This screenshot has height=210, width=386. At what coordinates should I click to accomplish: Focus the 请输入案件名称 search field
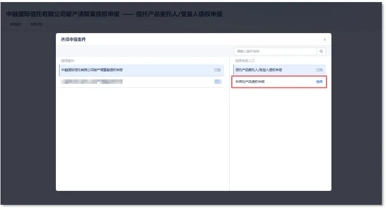point(275,51)
